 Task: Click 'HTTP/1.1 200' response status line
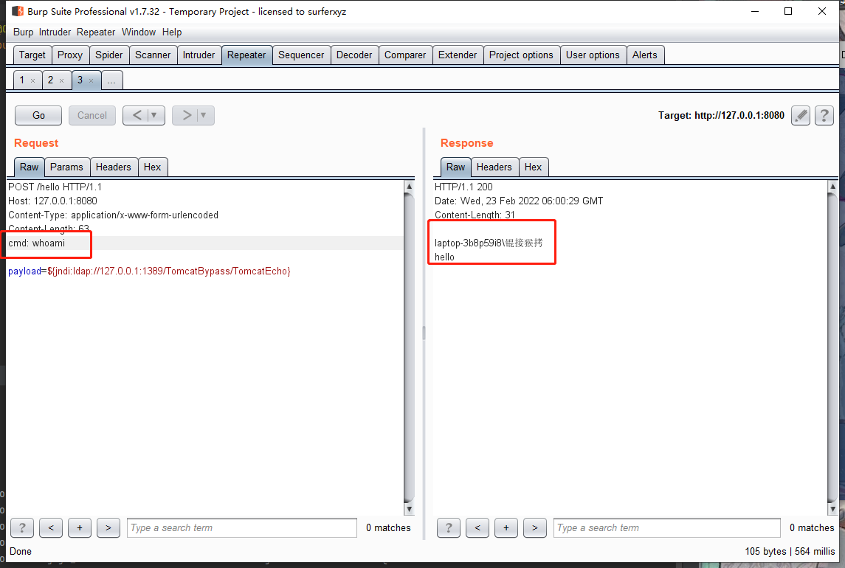coord(463,187)
